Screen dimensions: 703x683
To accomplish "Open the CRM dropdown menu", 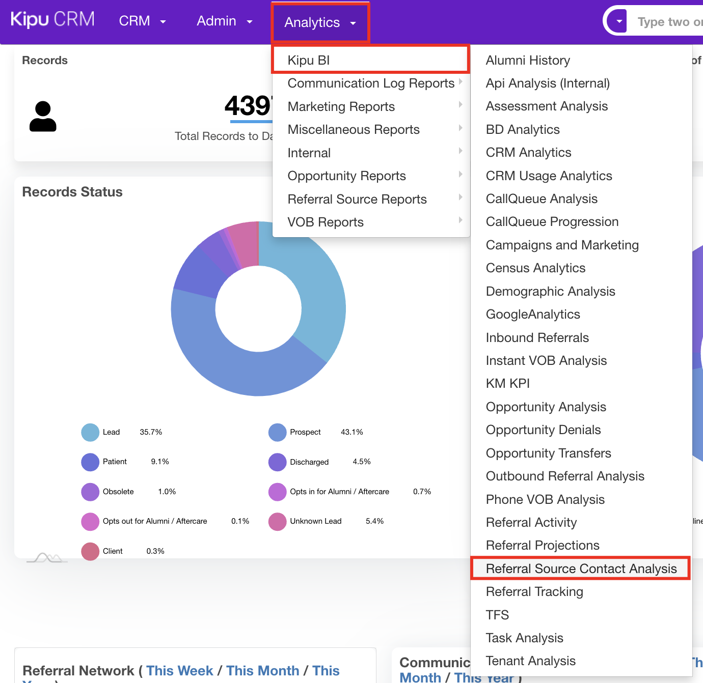I will (142, 21).
